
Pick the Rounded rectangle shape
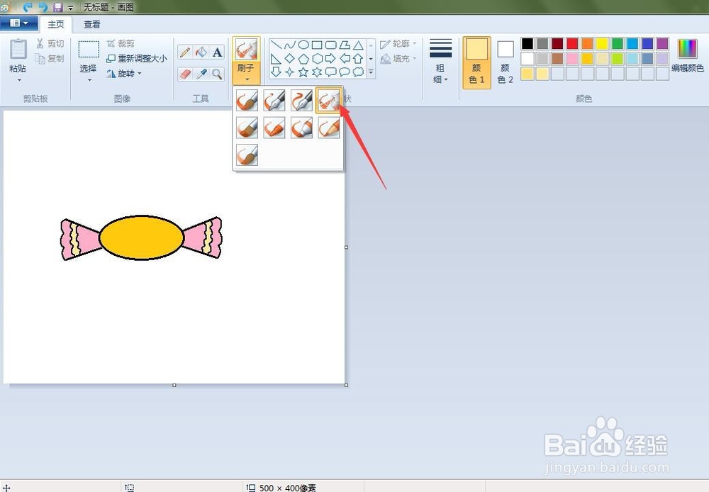tap(331, 45)
